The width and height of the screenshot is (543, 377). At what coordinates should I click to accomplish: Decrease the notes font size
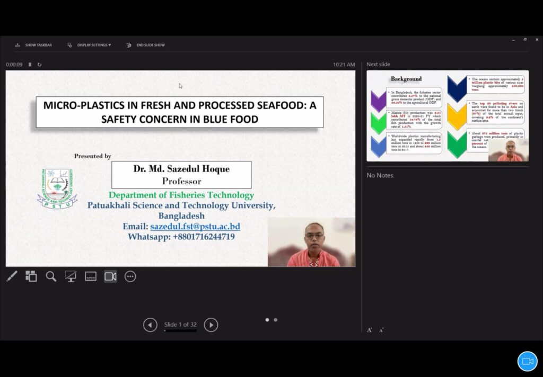381,329
